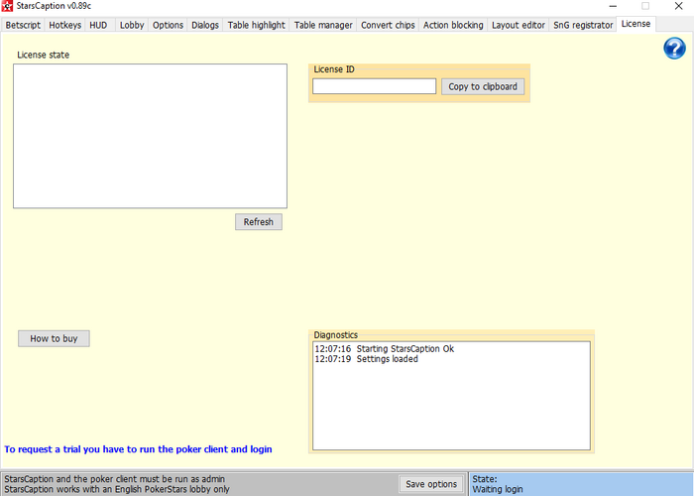Open the Table highlight tab
Image resolution: width=694 pixels, height=496 pixels.
tap(256, 25)
